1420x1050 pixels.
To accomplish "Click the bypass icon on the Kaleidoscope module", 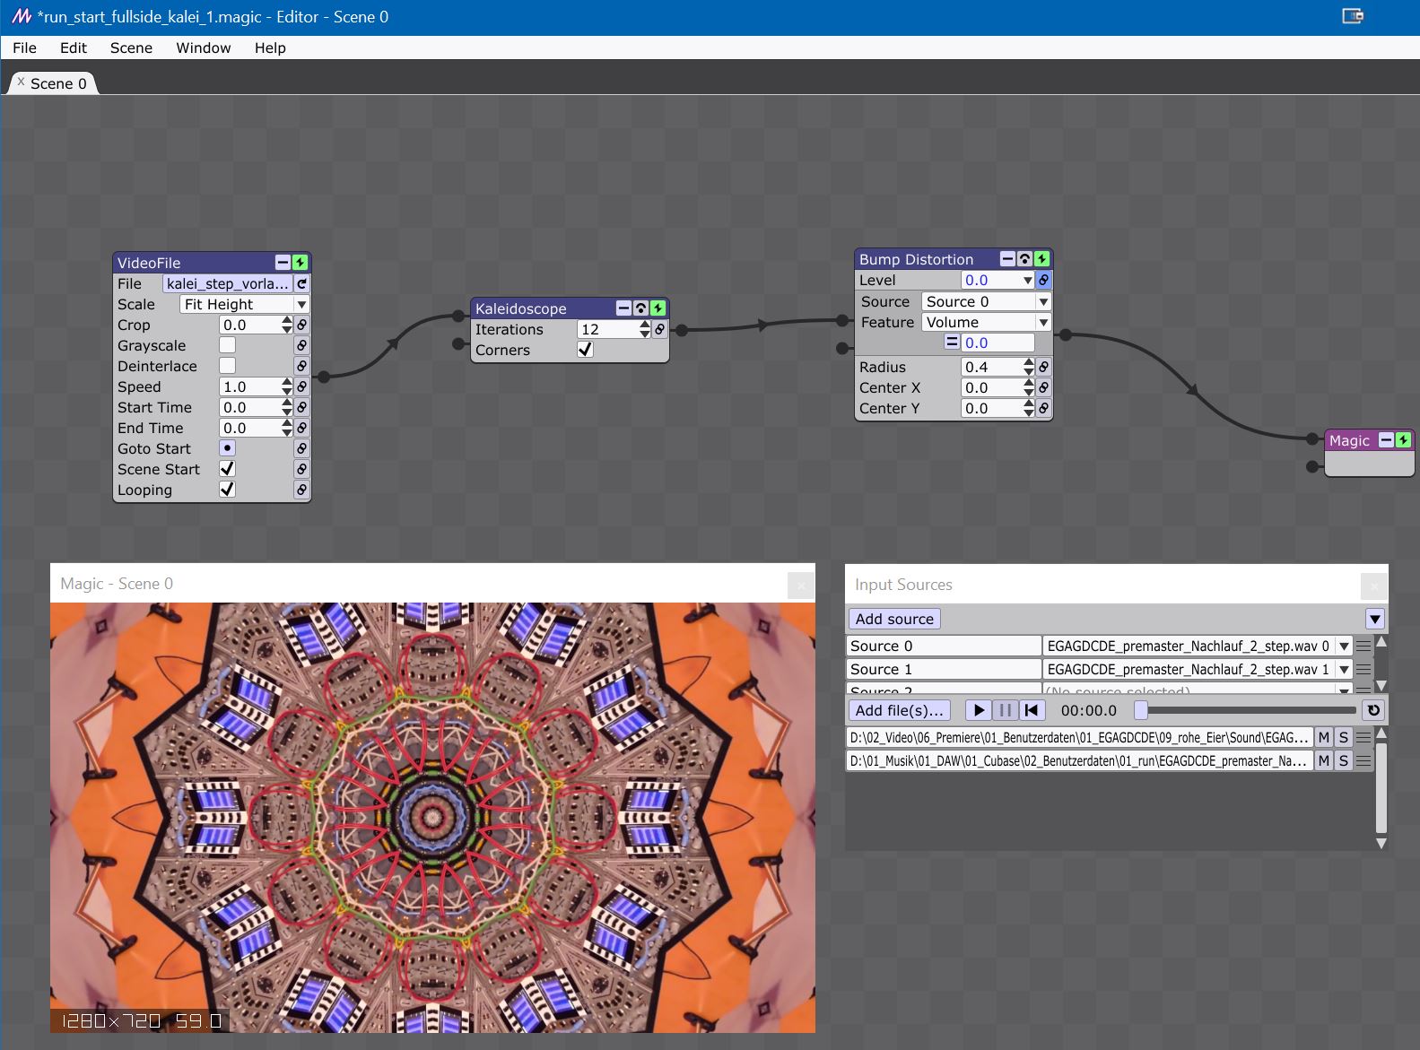I will pos(640,308).
